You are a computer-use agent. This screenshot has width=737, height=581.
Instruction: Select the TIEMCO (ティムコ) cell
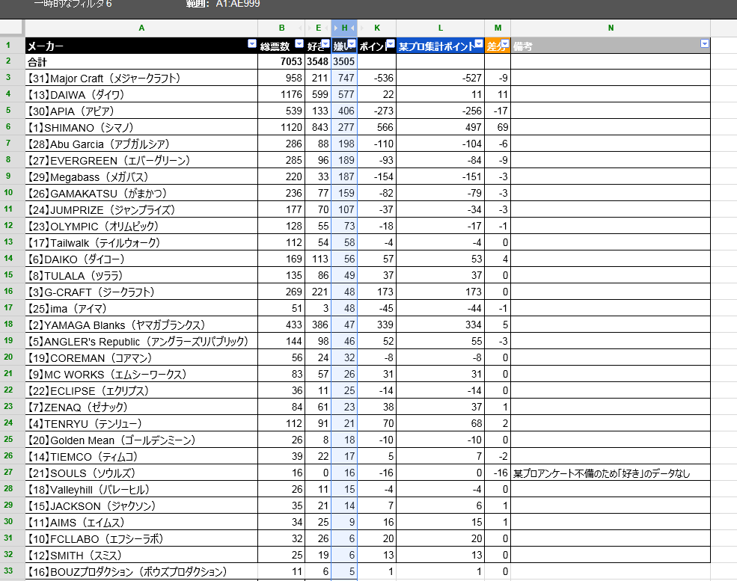(141, 456)
